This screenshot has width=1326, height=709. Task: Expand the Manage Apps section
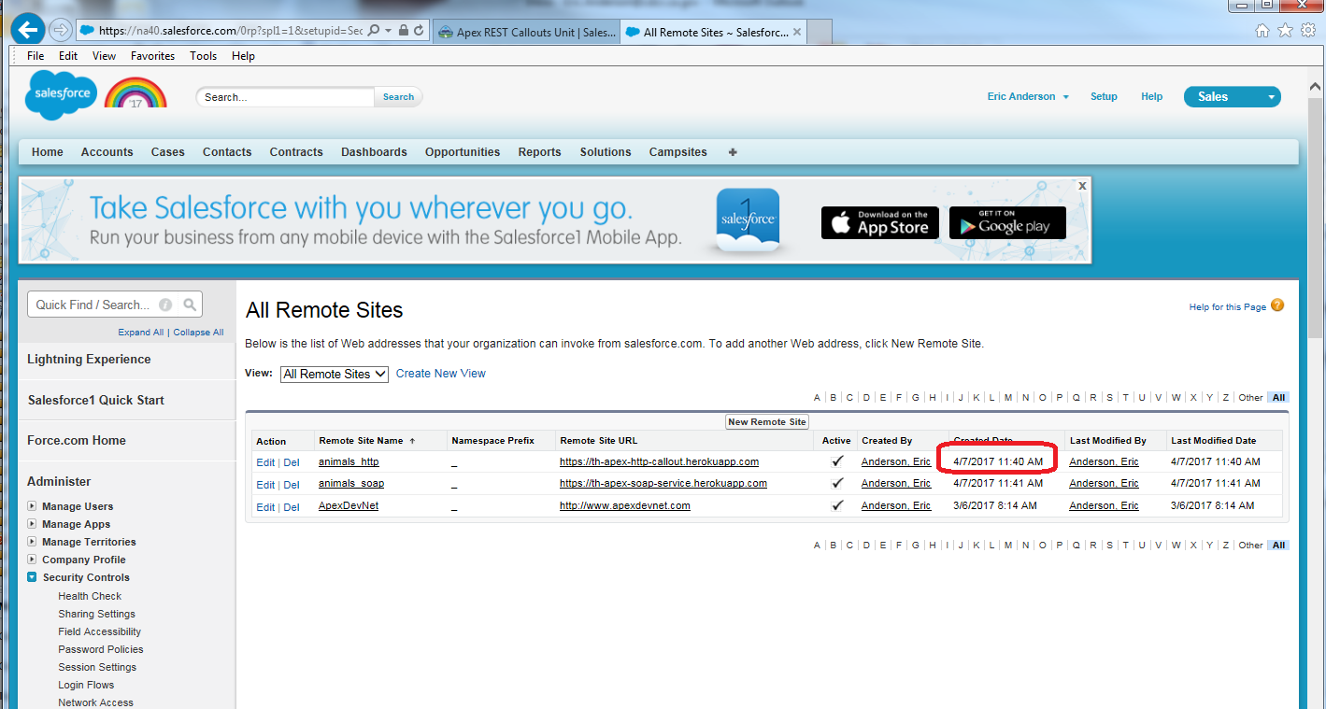(x=33, y=524)
